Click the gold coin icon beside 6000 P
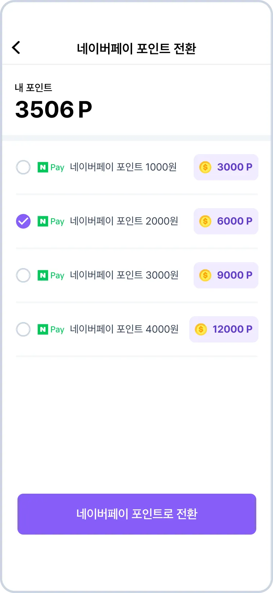Screen dimensions: 273x593 205,221
